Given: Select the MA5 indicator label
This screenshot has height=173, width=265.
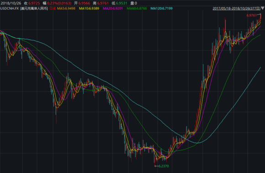Looking at the screenshot, I should point(66,9).
